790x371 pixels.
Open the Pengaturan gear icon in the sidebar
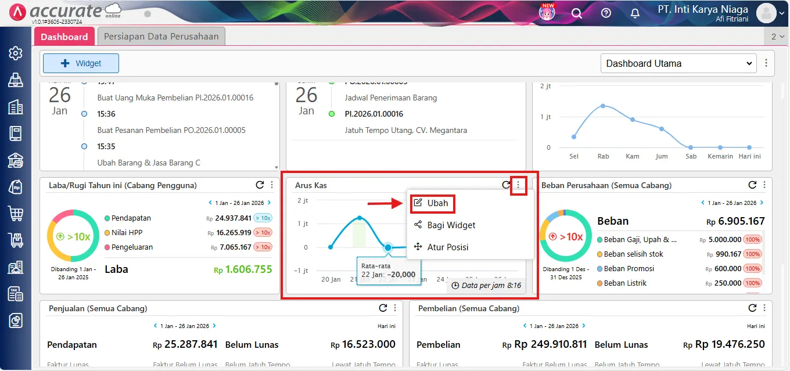[x=16, y=53]
